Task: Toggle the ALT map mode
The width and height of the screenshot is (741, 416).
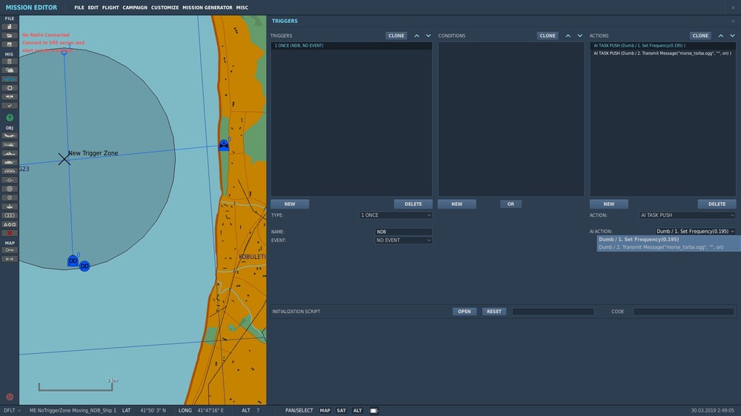Action: click(x=357, y=410)
